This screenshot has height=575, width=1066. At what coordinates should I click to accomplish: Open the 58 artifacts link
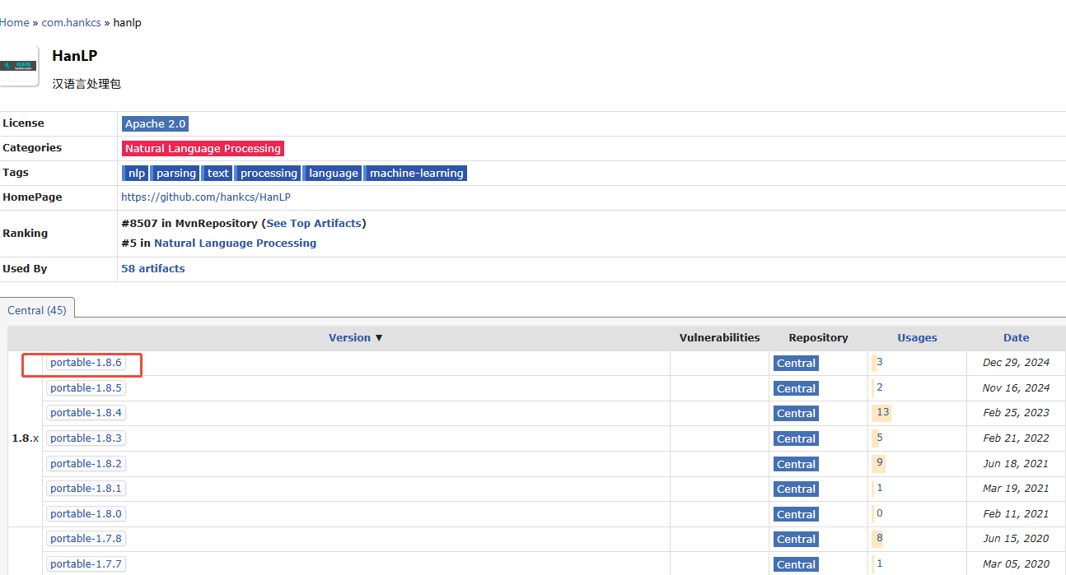point(153,268)
